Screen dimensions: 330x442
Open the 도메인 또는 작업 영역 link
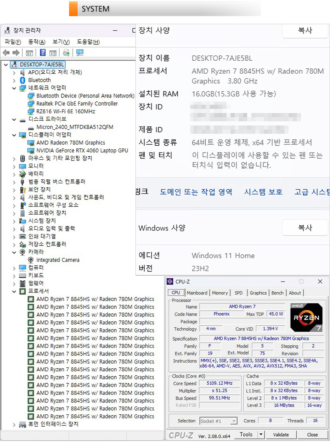pos(196,192)
